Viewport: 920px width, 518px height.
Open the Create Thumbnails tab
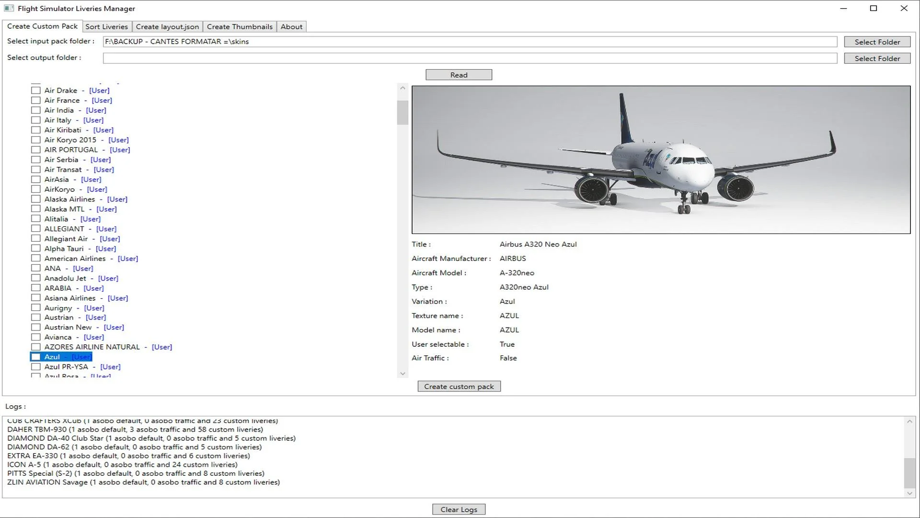coord(240,26)
